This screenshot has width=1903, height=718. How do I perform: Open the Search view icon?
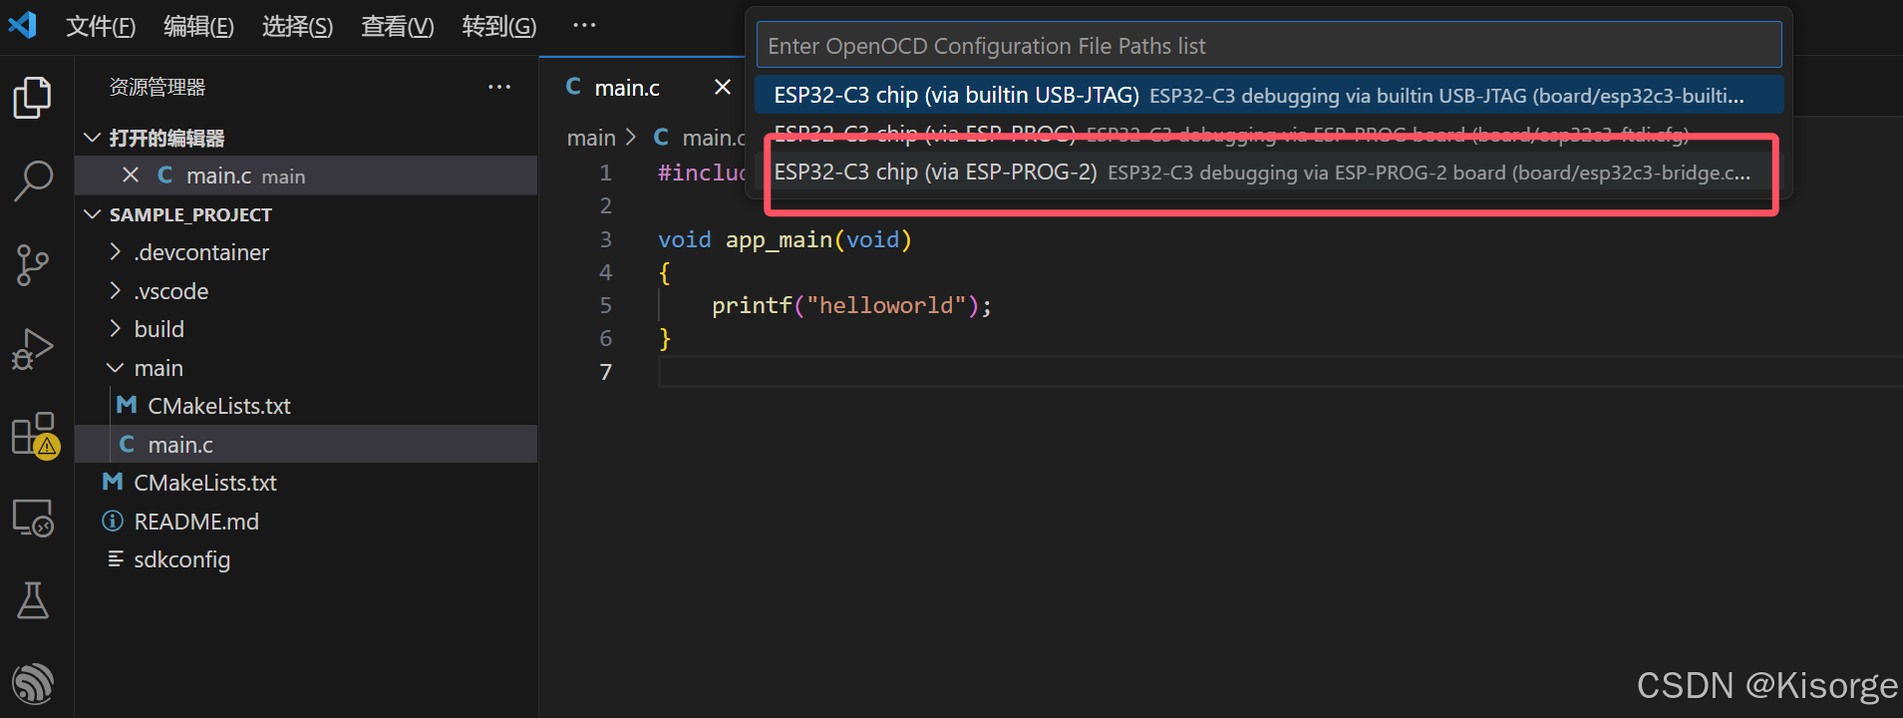click(33, 180)
